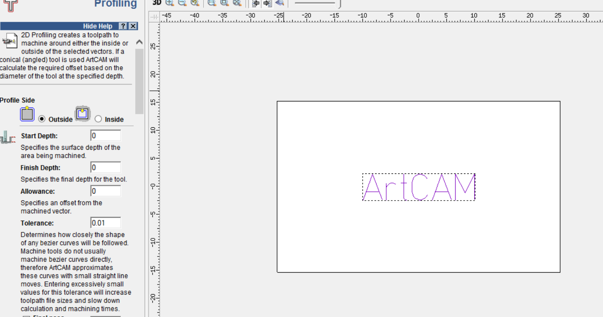Click the outside profile side icon
Image resolution: width=603 pixels, height=317 pixels.
(x=27, y=114)
